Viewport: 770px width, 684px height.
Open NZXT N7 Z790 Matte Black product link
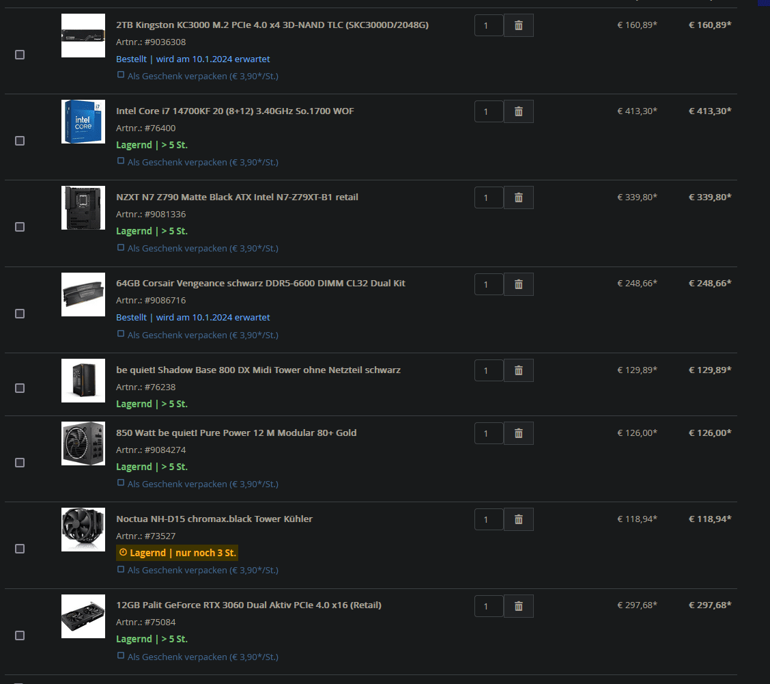click(x=237, y=197)
